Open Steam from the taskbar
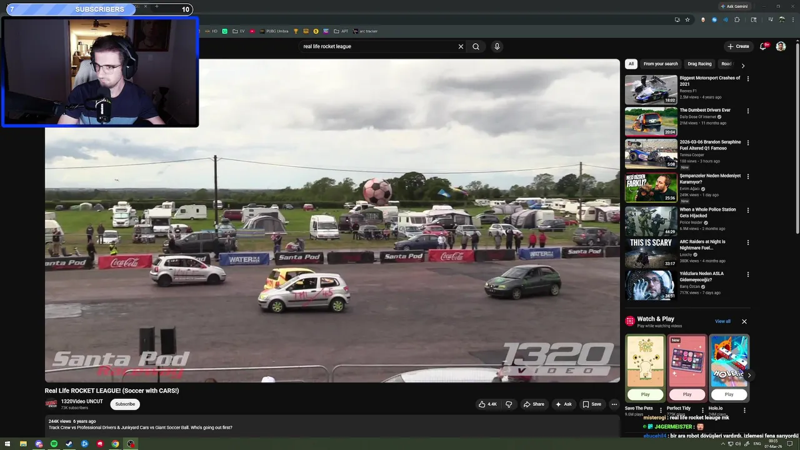 (x=69, y=444)
